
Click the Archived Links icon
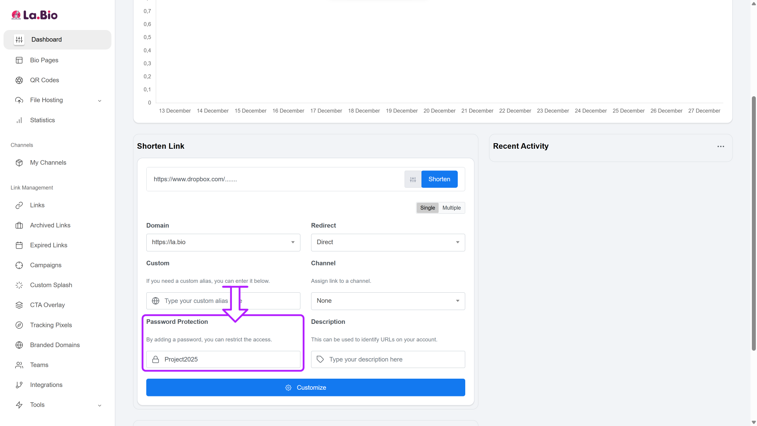(19, 226)
